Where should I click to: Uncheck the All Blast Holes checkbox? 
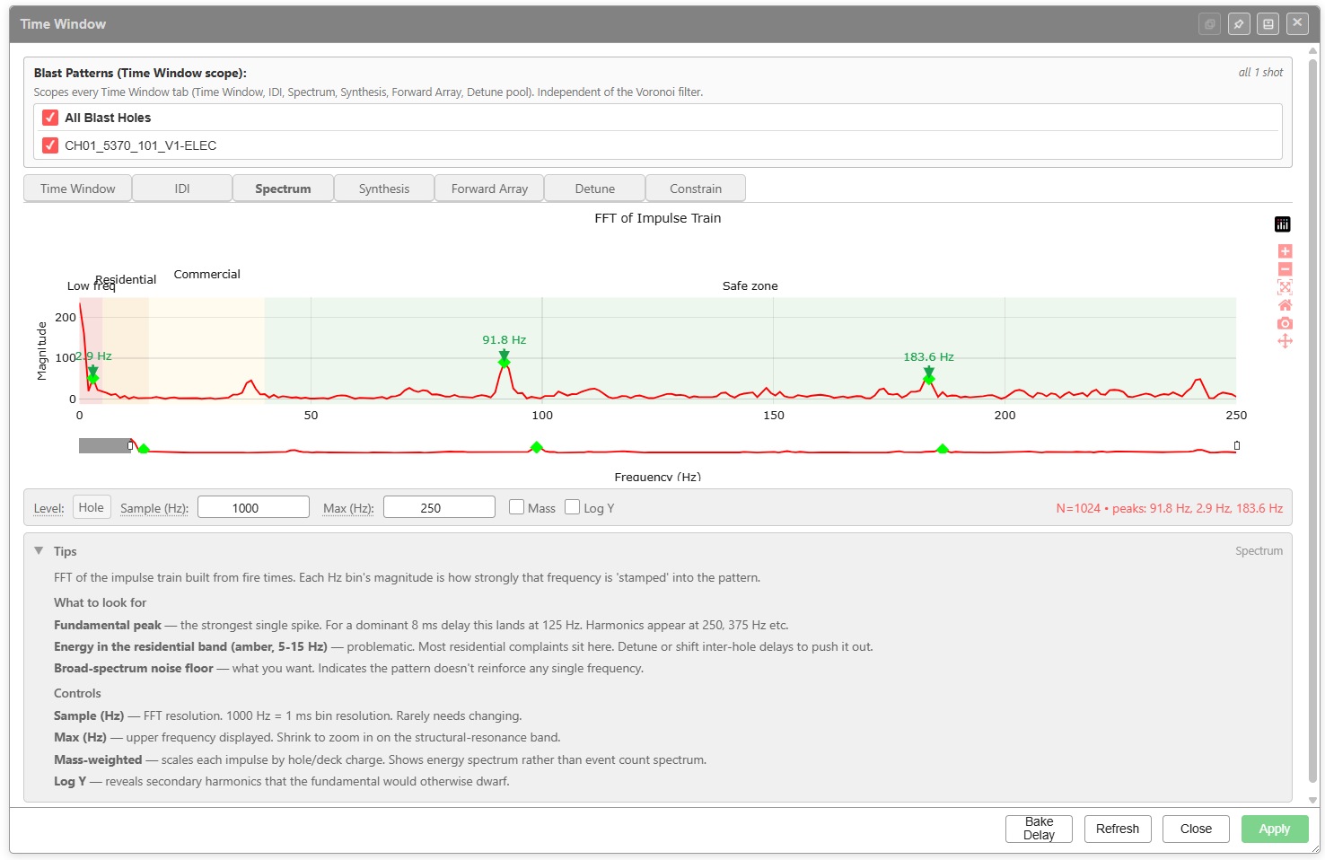pos(50,118)
